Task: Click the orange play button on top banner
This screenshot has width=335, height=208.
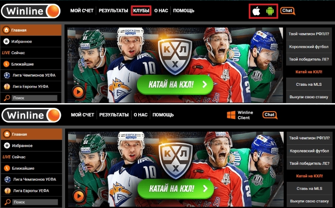Action: [78, 92]
